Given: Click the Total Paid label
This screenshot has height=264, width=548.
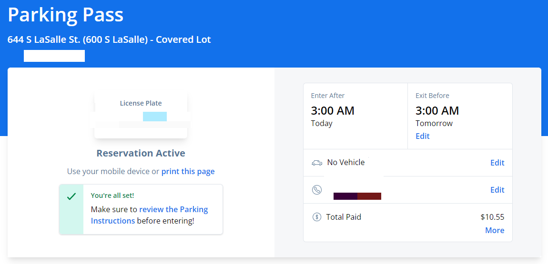Looking at the screenshot, I should [344, 217].
